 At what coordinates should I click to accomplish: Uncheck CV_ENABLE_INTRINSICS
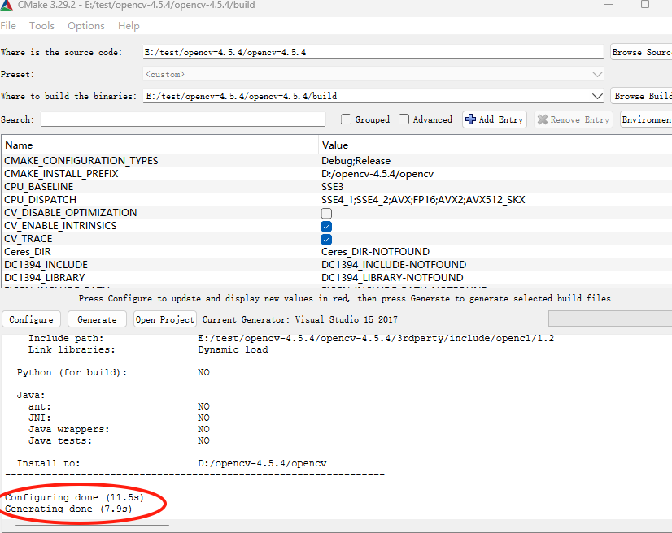coord(326,226)
